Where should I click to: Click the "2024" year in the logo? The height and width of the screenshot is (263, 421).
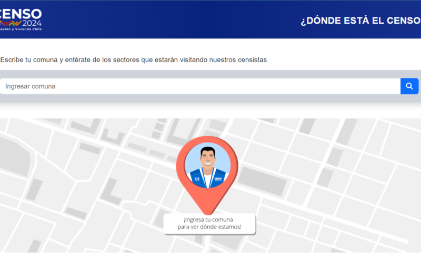coord(32,23)
